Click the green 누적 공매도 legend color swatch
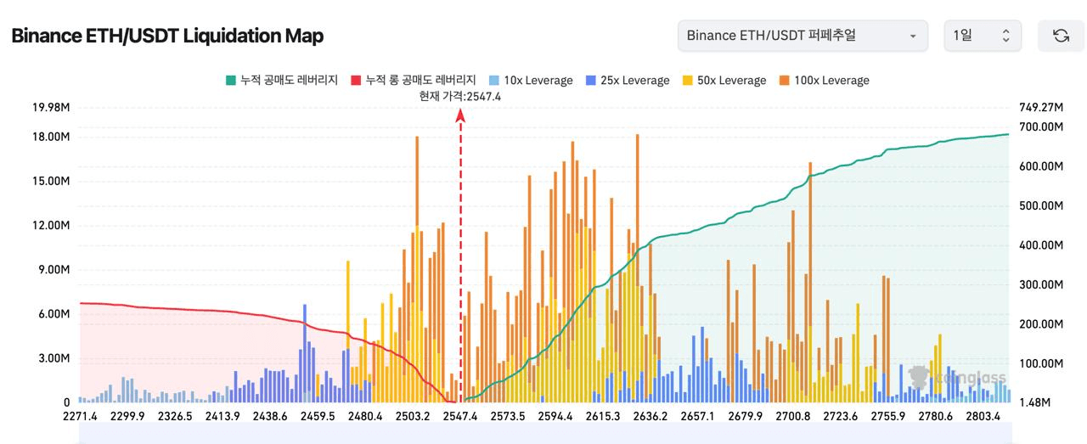The image size is (1087, 444). [230, 80]
